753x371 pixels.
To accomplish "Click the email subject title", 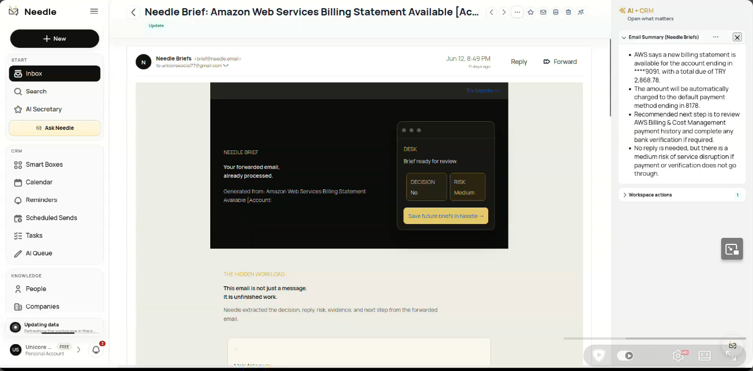I will point(312,12).
